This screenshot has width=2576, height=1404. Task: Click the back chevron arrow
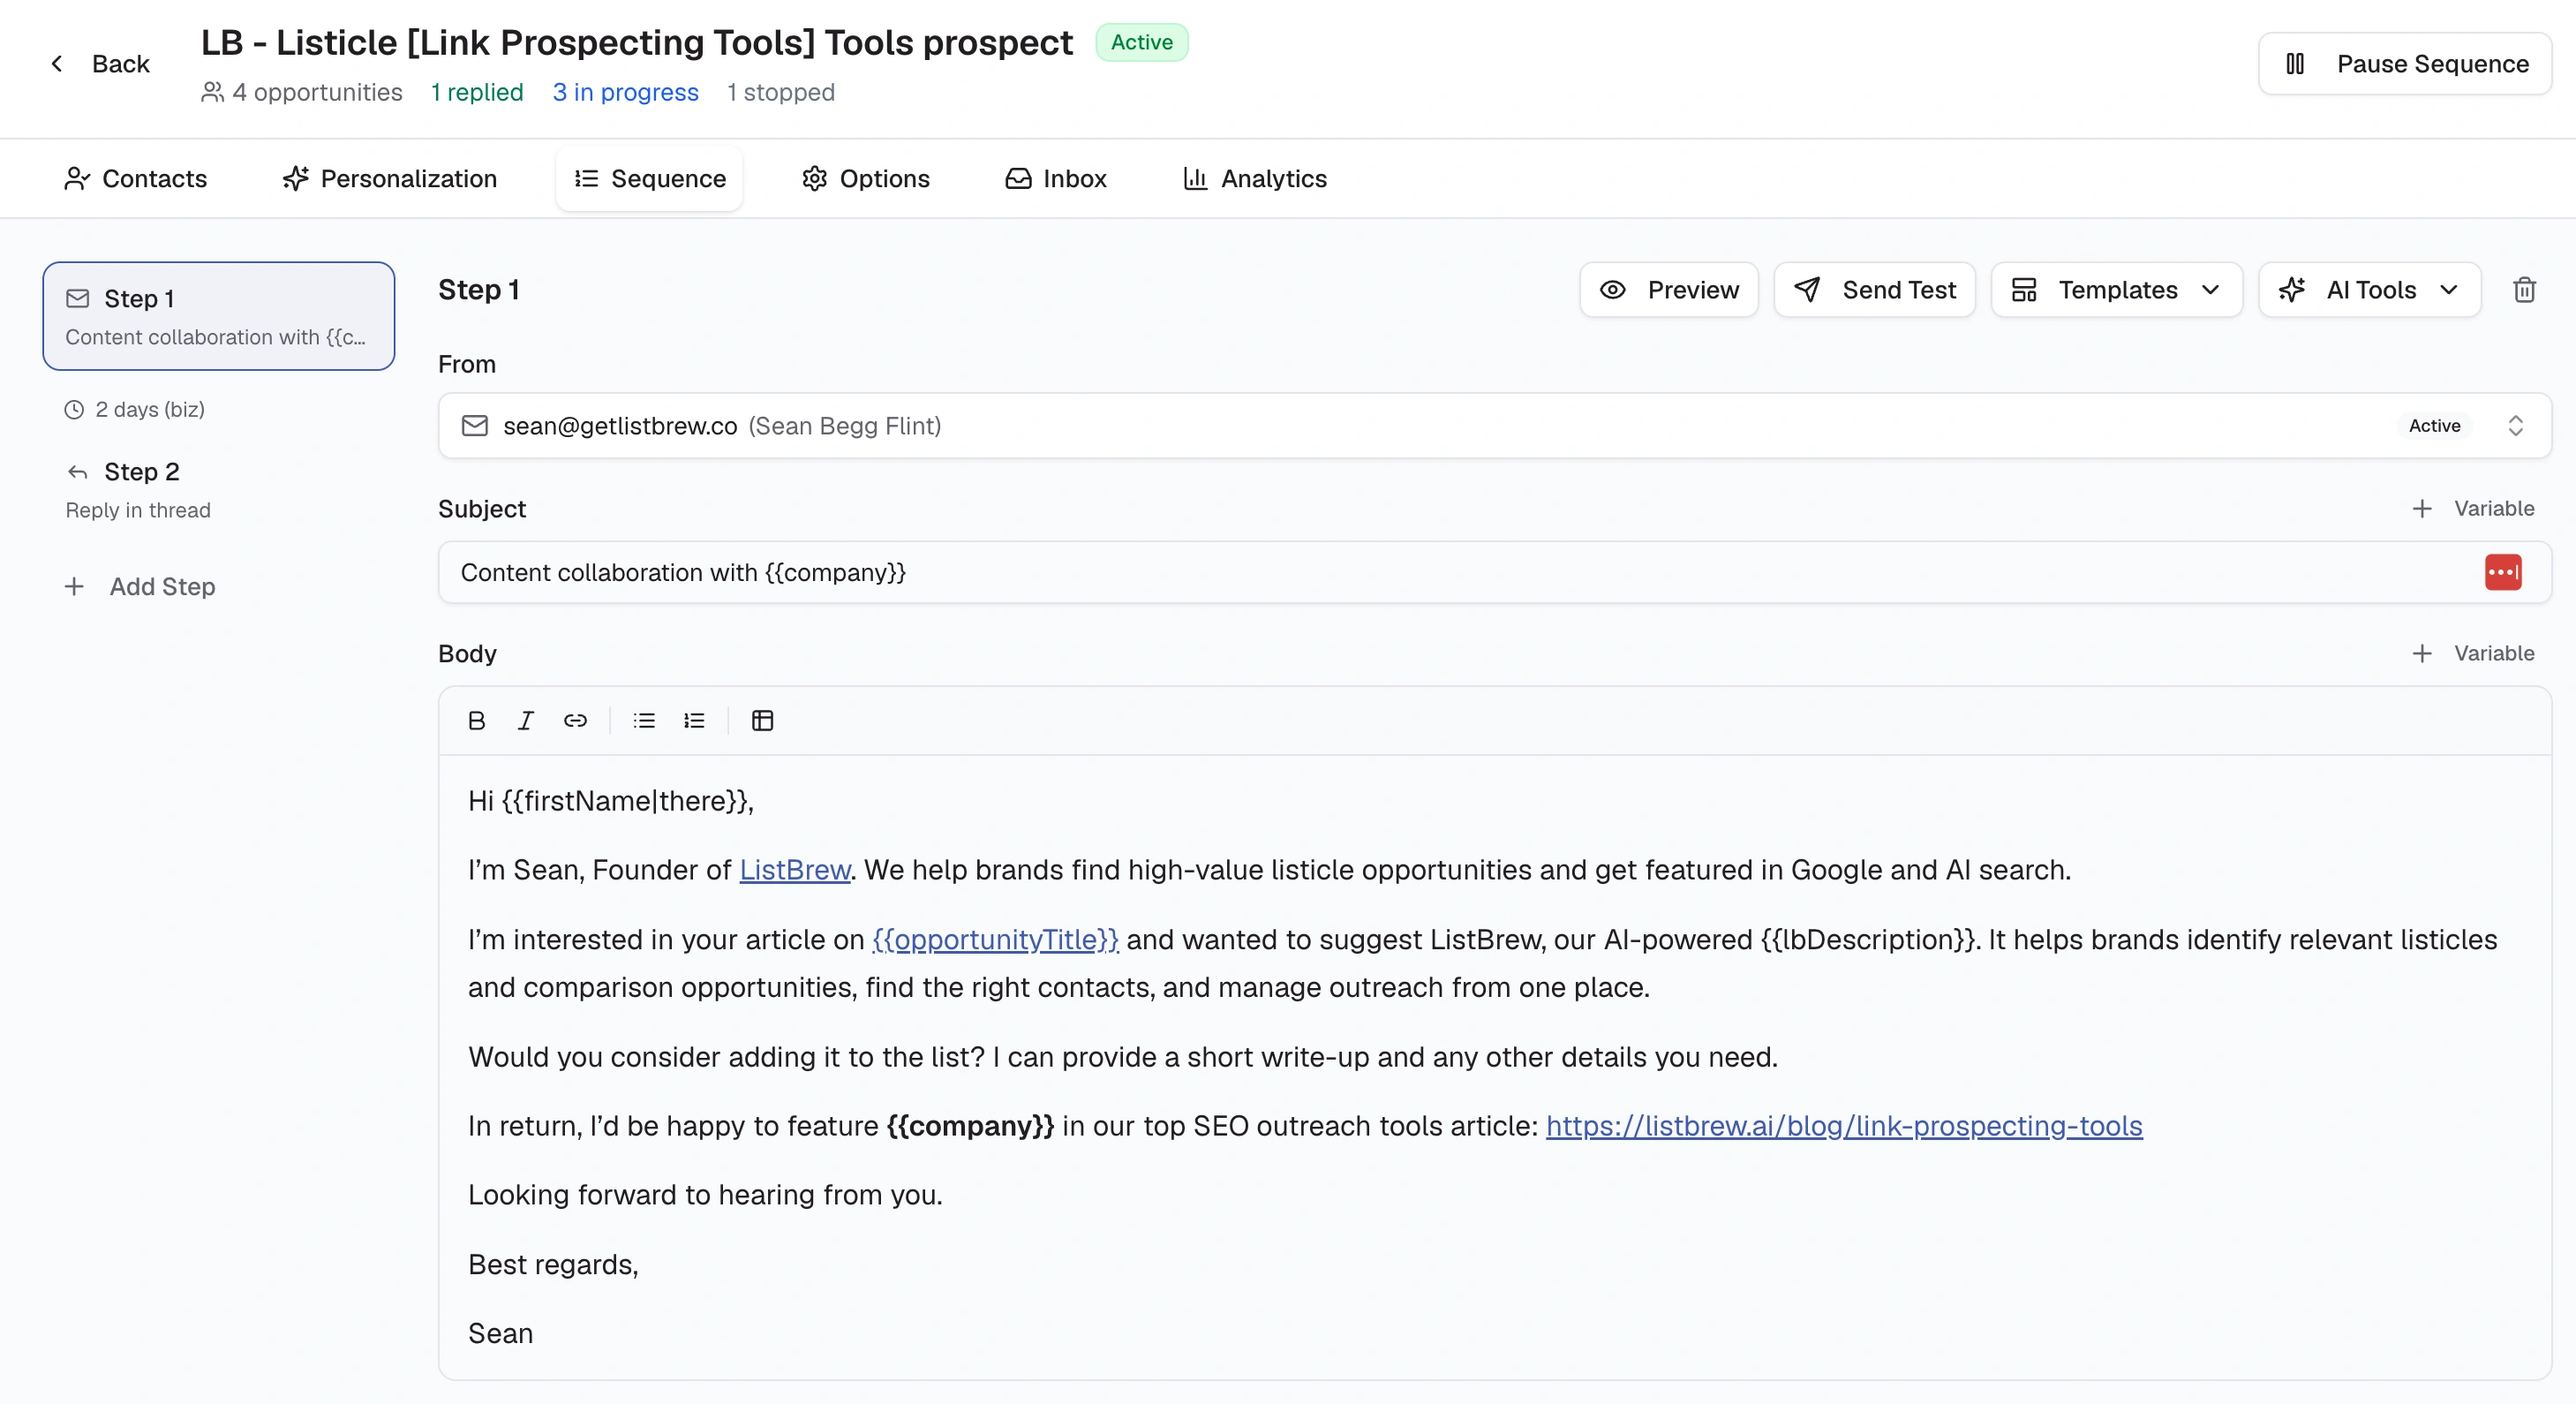[57, 64]
